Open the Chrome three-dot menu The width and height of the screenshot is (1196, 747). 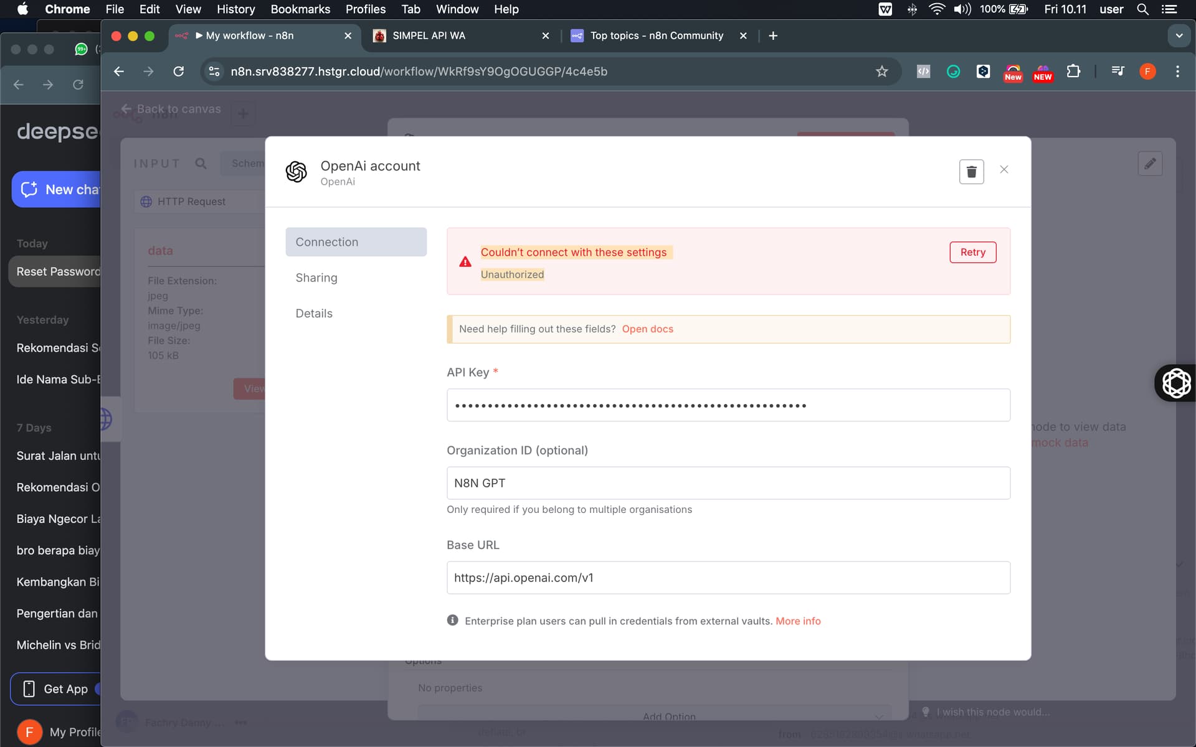pos(1177,72)
